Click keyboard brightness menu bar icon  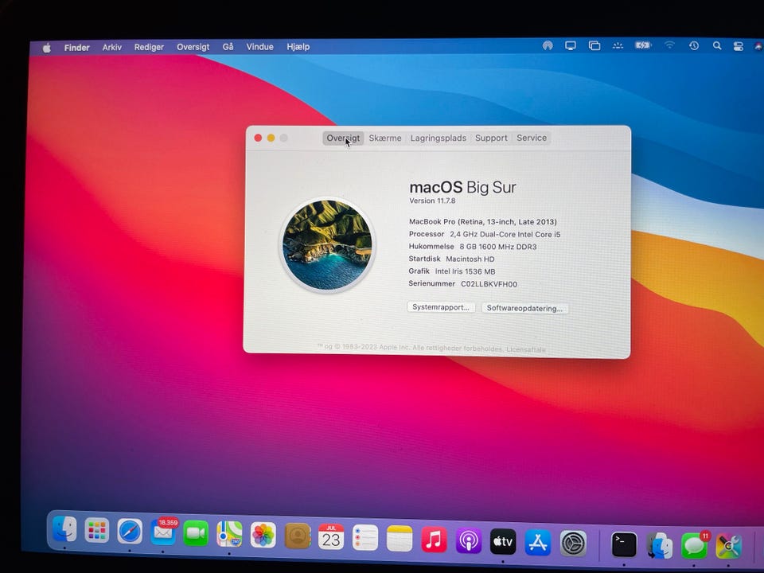click(618, 46)
